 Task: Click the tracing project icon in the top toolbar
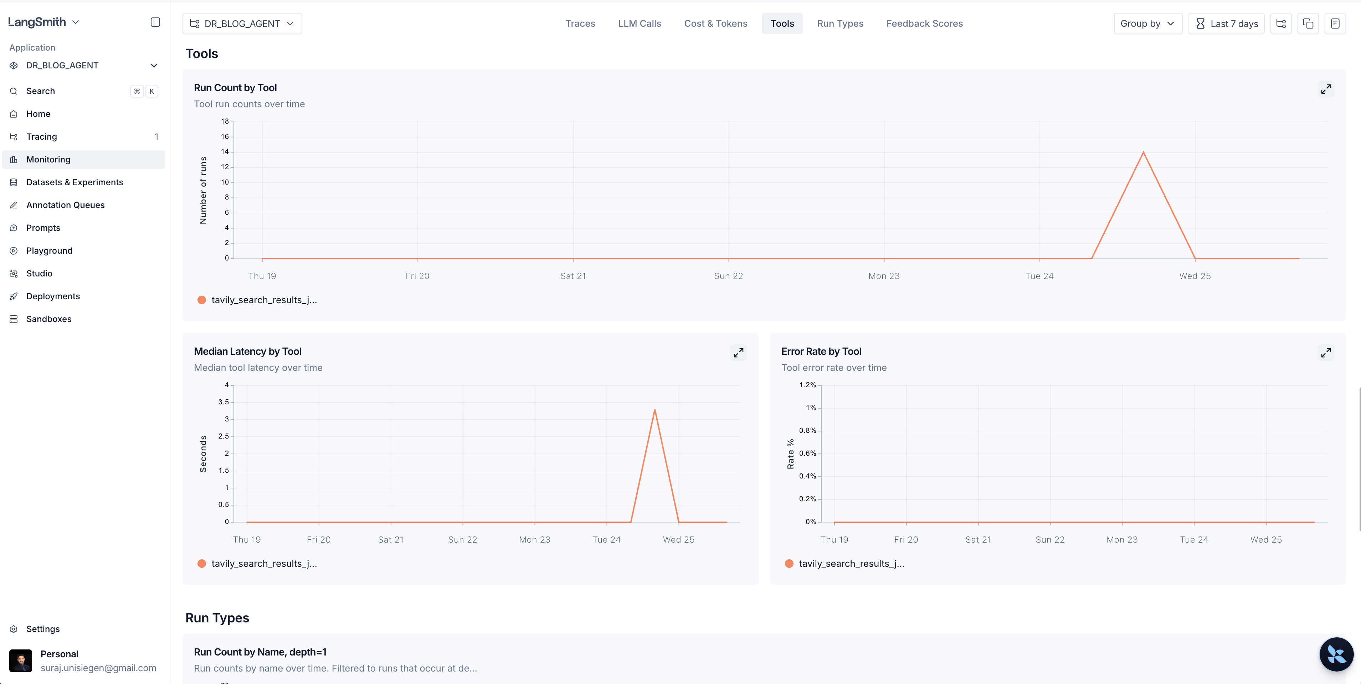tap(1281, 24)
